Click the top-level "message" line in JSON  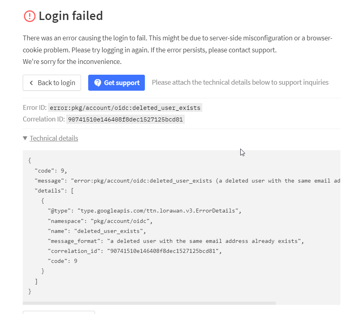pyautogui.click(x=188, y=181)
